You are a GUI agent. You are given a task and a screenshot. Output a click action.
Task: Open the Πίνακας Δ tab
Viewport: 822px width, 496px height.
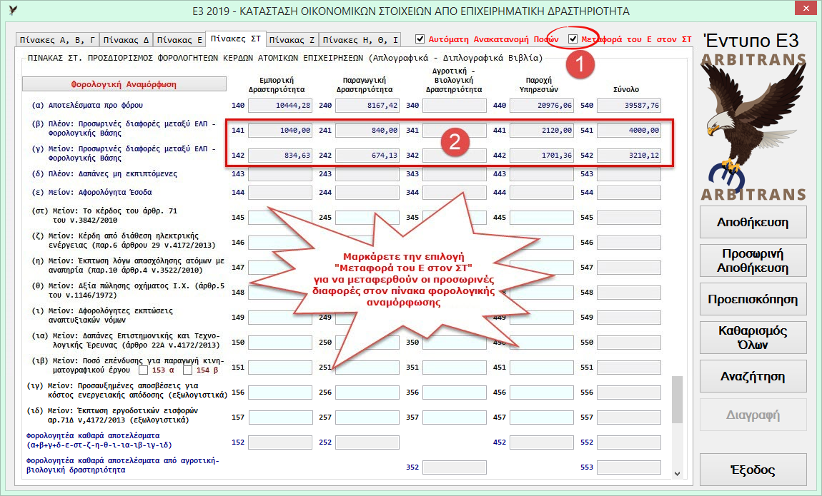point(126,40)
